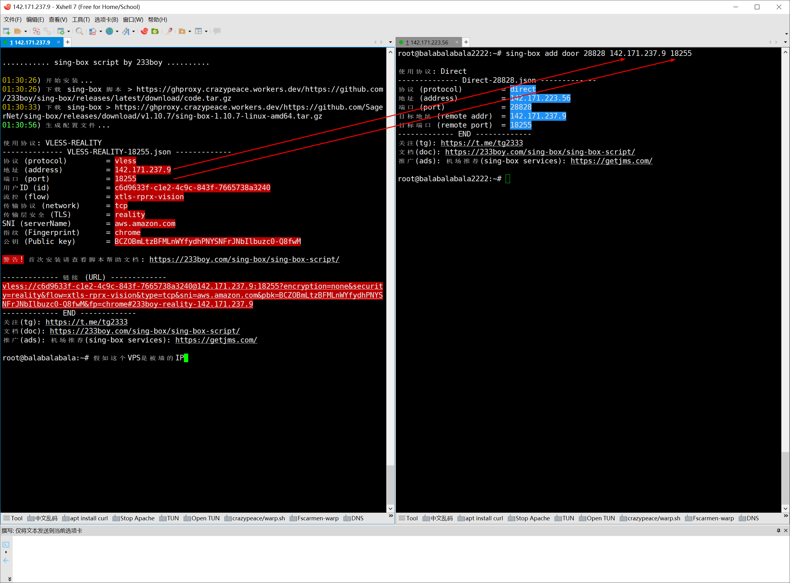Click the layout arrangement icon
Viewport: 790px width, 583px height.
(x=198, y=31)
